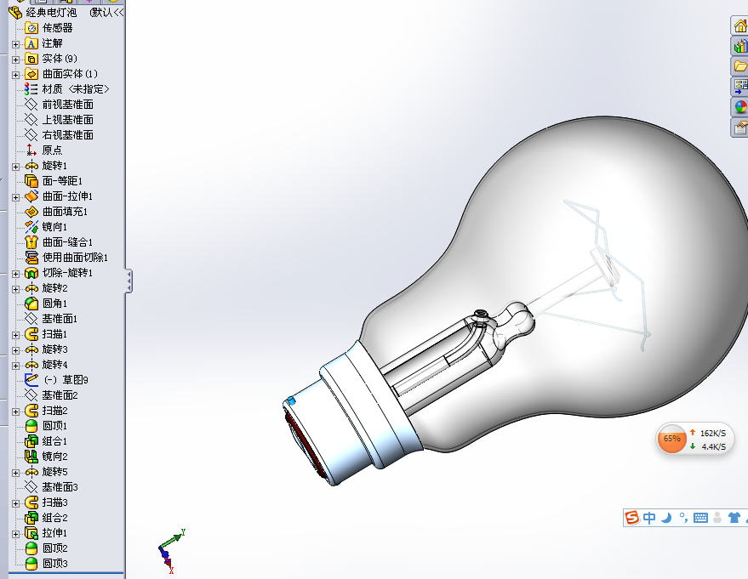
Task: Select the 基准面2 tree item
Action: (x=60, y=395)
